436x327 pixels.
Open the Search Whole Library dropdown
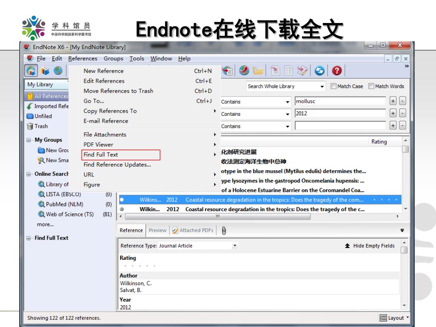322,86
